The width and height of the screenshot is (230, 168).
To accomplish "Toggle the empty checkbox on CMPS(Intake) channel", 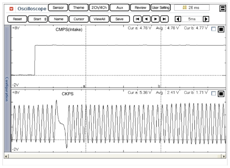I will click(214, 29).
